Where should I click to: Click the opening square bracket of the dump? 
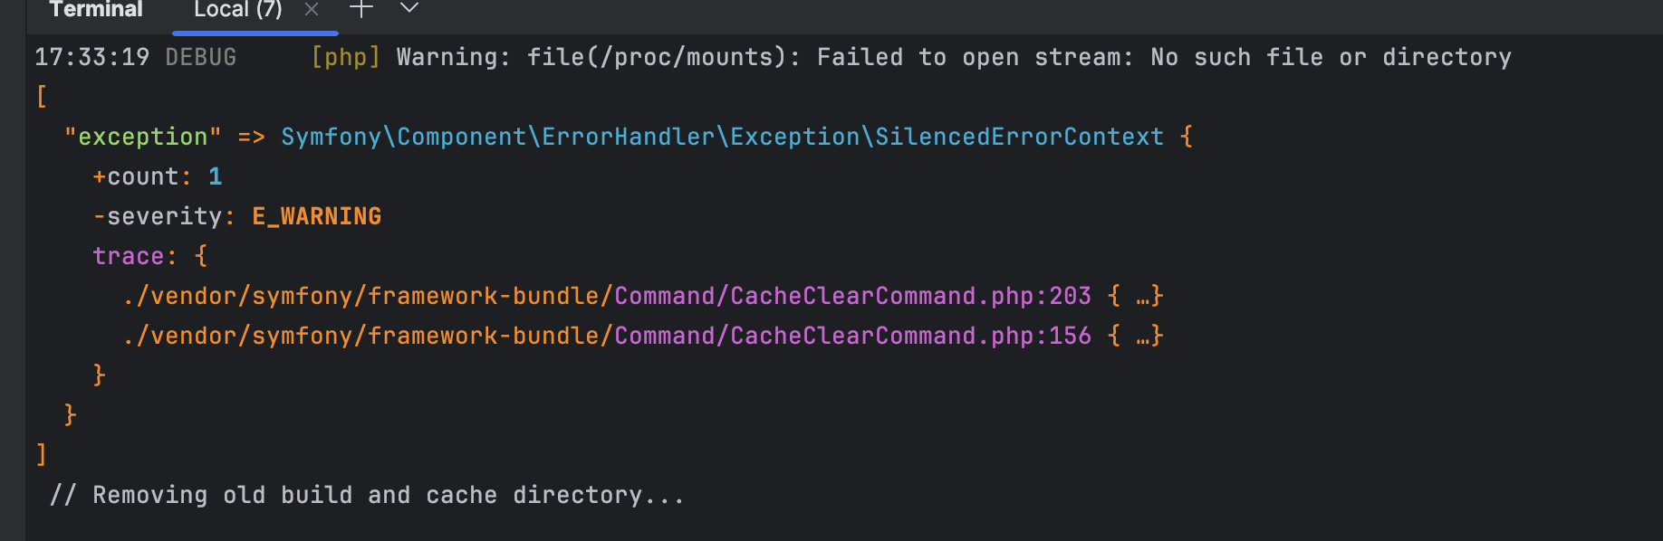click(41, 96)
